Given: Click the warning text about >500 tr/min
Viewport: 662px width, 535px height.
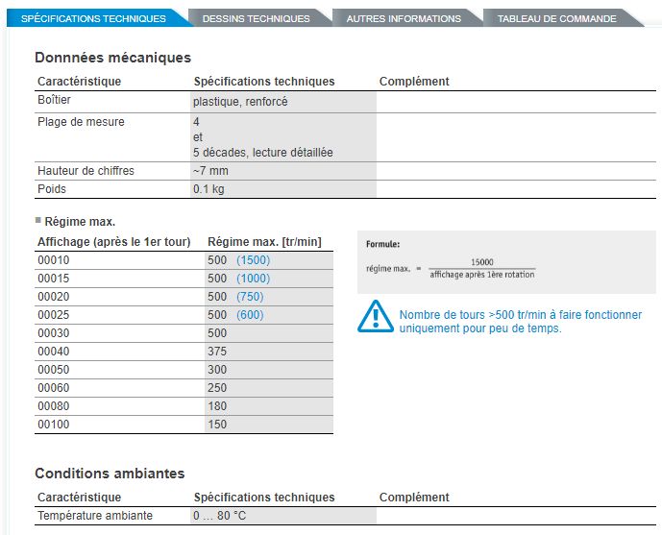Looking at the screenshot, I should 520,322.
